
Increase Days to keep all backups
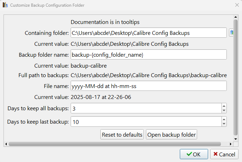tap(224, 106)
